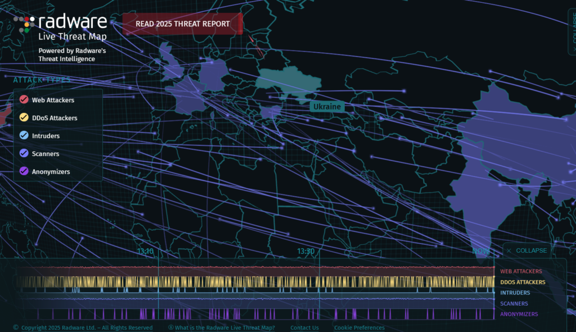Select the SCANNERS timeline label

click(514, 304)
